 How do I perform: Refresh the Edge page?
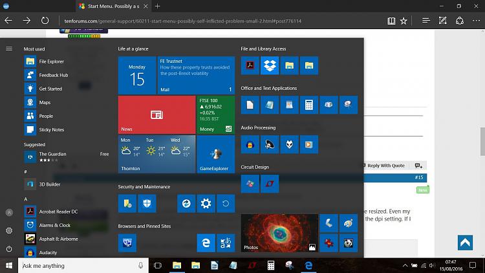tap(45, 21)
